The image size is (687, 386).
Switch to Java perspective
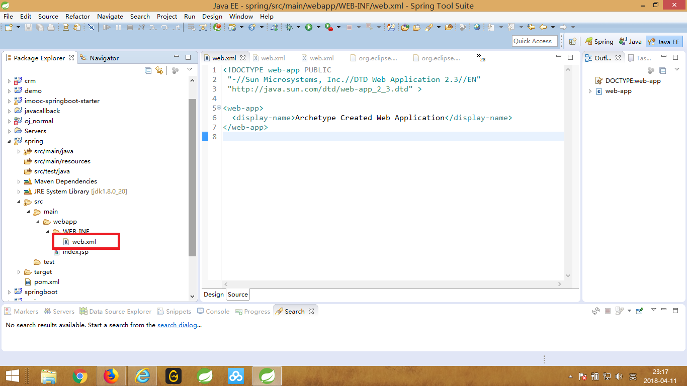630,42
